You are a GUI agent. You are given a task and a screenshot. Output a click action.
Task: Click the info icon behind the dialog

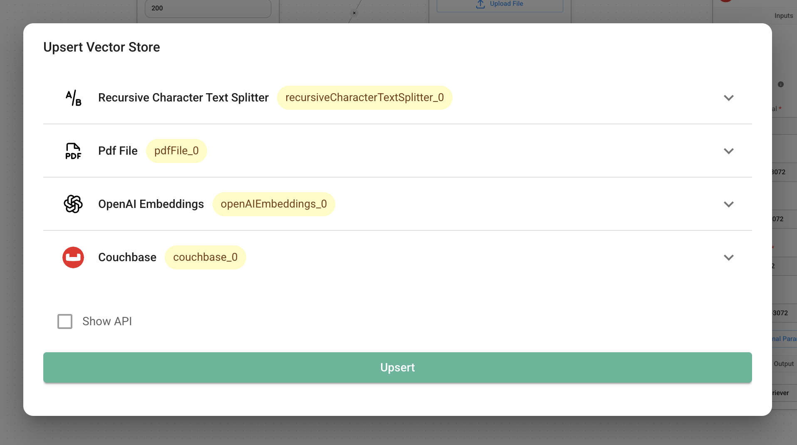(781, 84)
